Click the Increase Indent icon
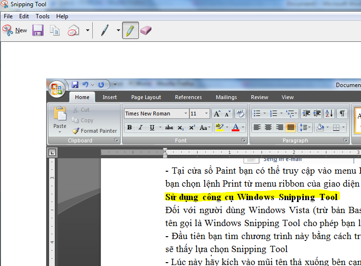The width and height of the screenshot is (361, 266). [x=317, y=114]
